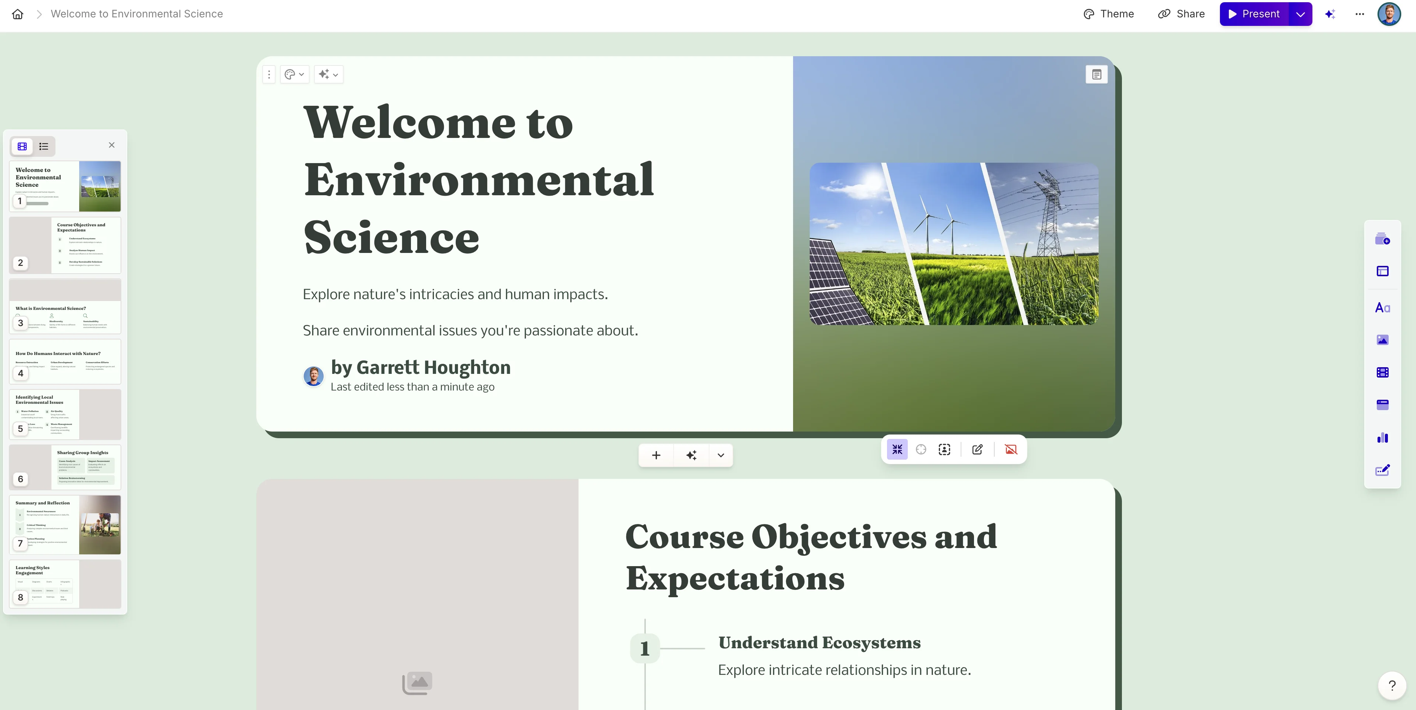Switch to outline list view
This screenshot has height=710, width=1416.
tap(44, 146)
